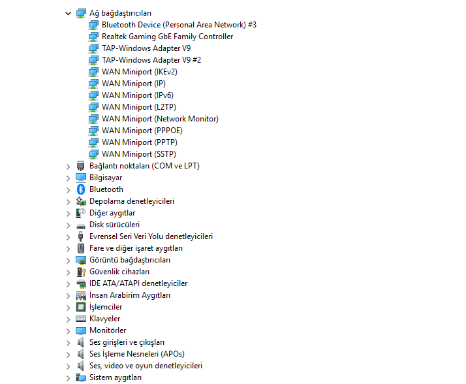466x384 pixels.
Task: Collapse the Ağ bağdaştırıcıları category
Action: [69, 13]
